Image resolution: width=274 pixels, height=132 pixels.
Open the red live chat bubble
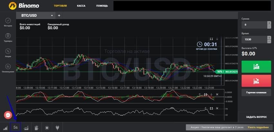8,115
